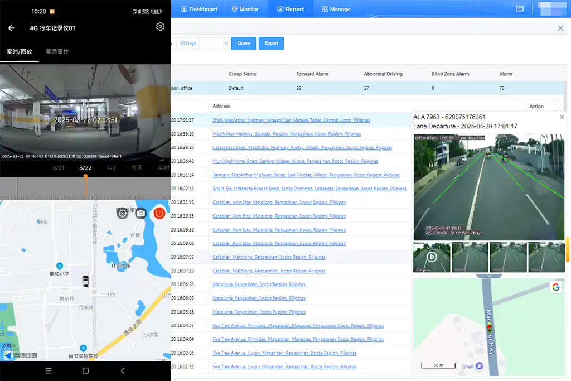Open Shell, MacArthur Highway, Legaspi address link
571x381 pixels.
(x=291, y=120)
